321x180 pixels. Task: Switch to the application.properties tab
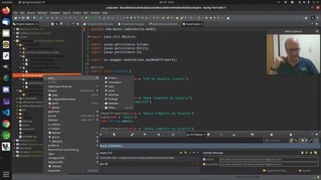tap(164, 24)
